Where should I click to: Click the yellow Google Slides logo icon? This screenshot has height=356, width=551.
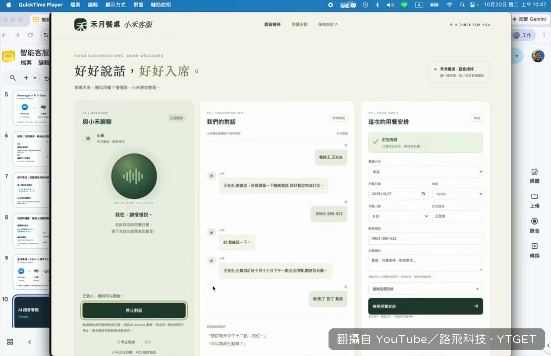click(x=8, y=56)
